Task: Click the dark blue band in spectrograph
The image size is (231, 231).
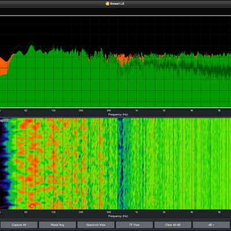Action: coord(121,163)
